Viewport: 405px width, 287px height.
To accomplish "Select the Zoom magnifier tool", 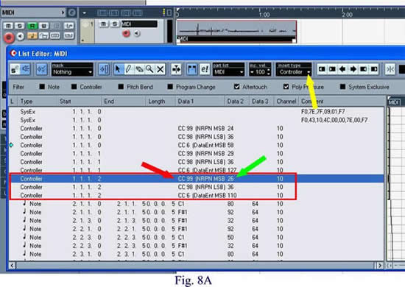I will point(149,69).
